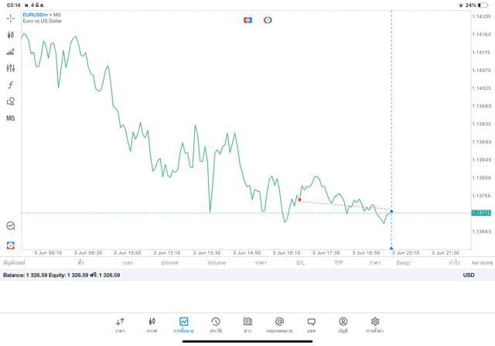Image resolution: width=495 pixels, height=346 pixels.
Task: Tap the red-blue square icon above the chart
Action: (x=248, y=20)
